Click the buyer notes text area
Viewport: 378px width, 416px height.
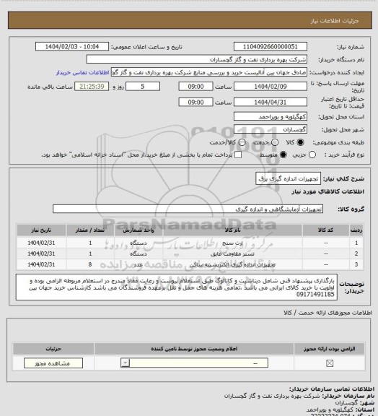177,287
